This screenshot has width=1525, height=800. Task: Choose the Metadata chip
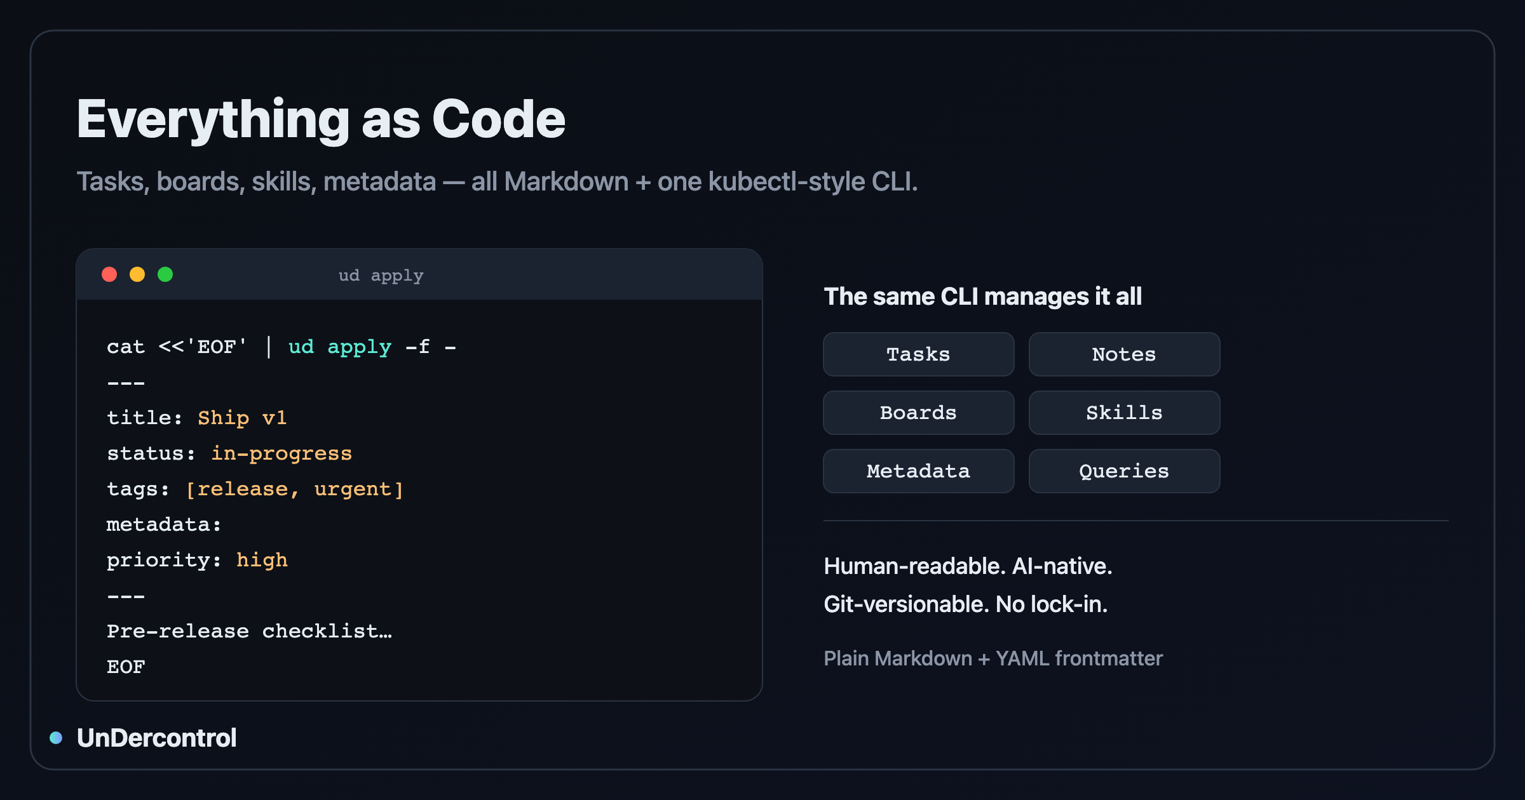point(919,471)
